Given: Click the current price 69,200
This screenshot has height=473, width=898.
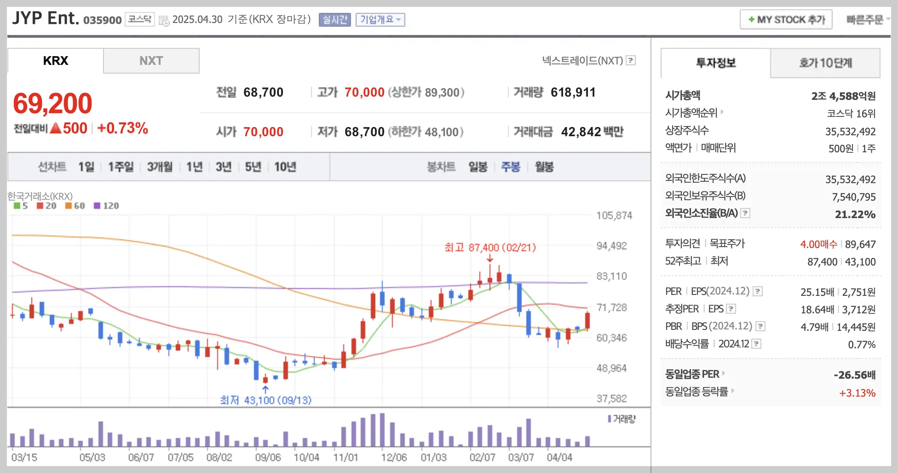Looking at the screenshot, I should point(52,103).
